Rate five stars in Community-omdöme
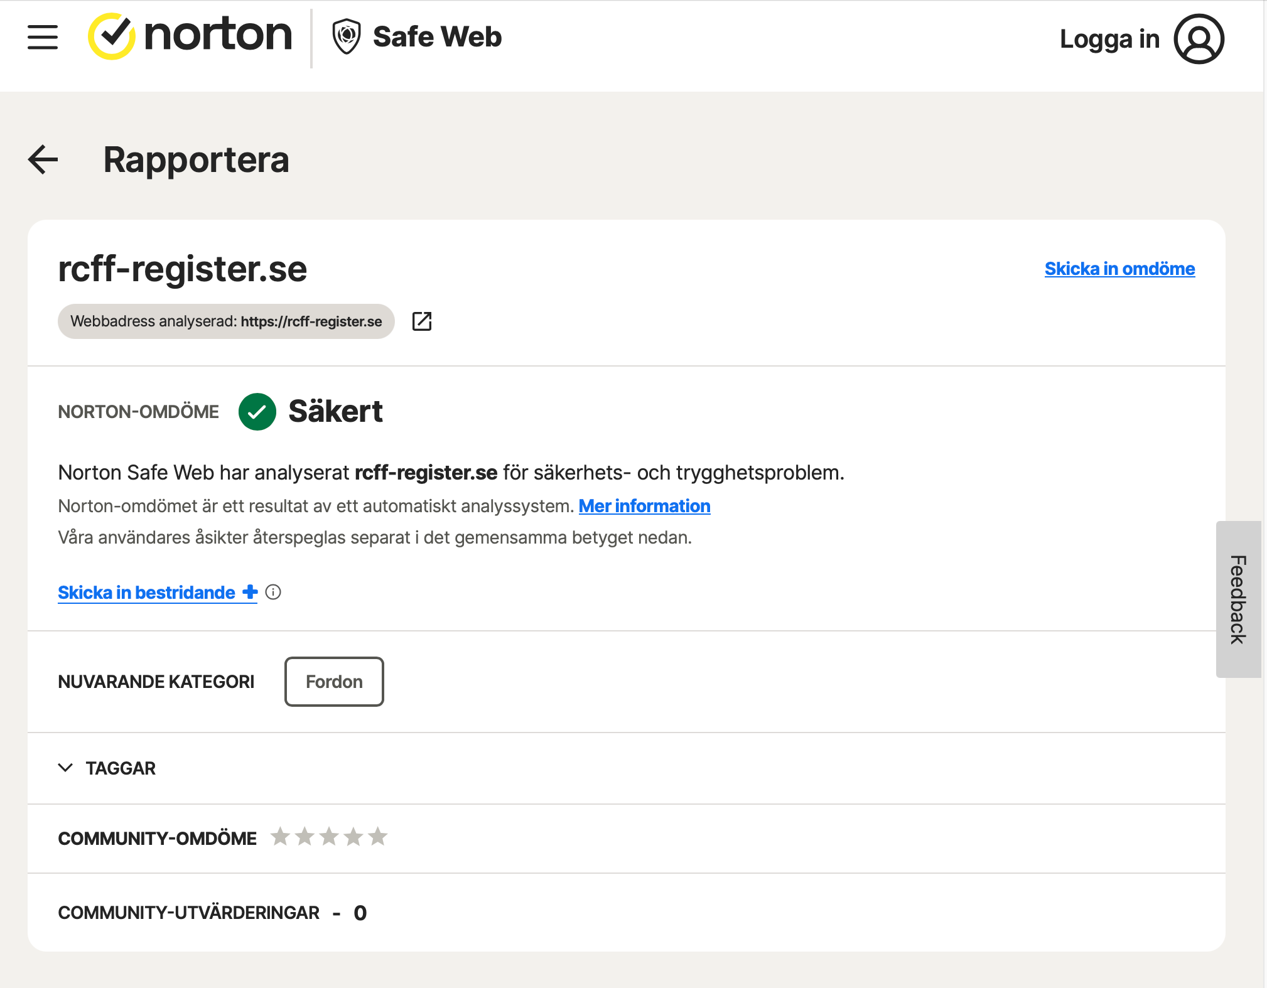The height and width of the screenshot is (988, 1267). [x=378, y=837]
